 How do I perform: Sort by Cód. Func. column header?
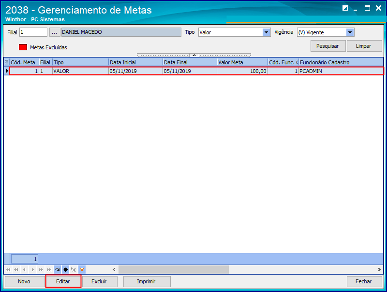click(283, 62)
